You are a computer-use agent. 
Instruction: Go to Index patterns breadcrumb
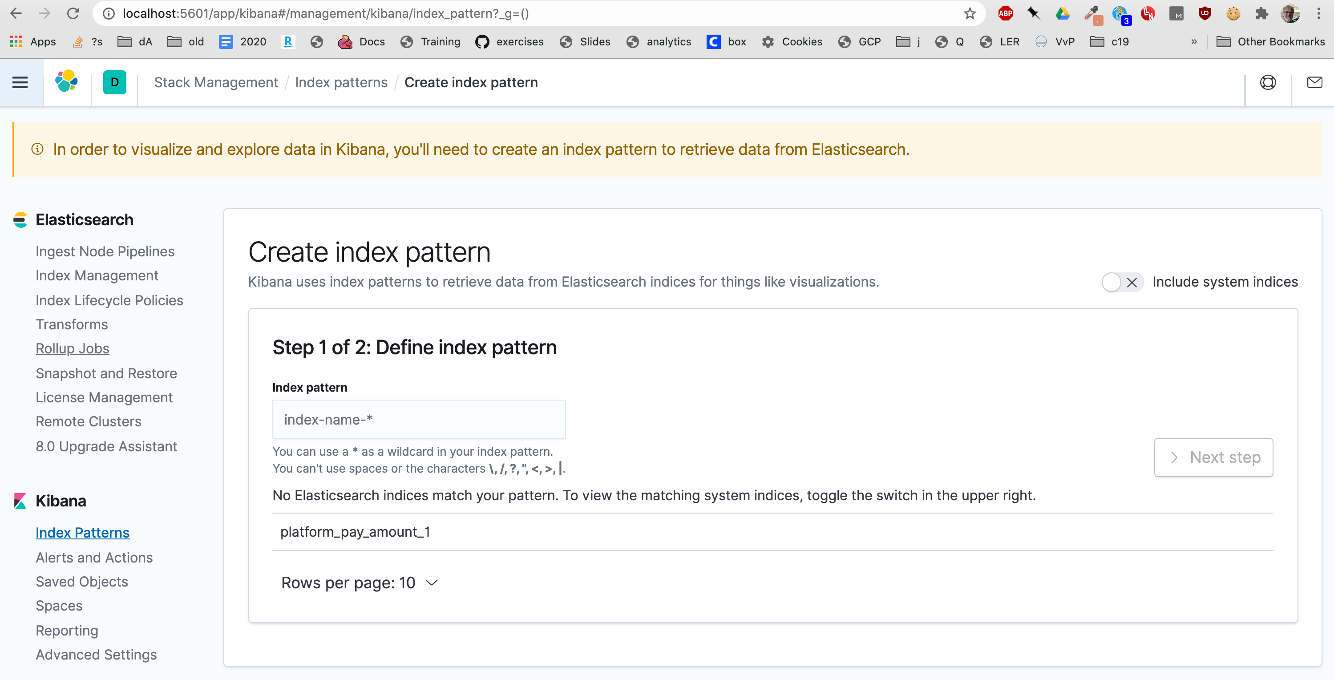pyautogui.click(x=341, y=82)
